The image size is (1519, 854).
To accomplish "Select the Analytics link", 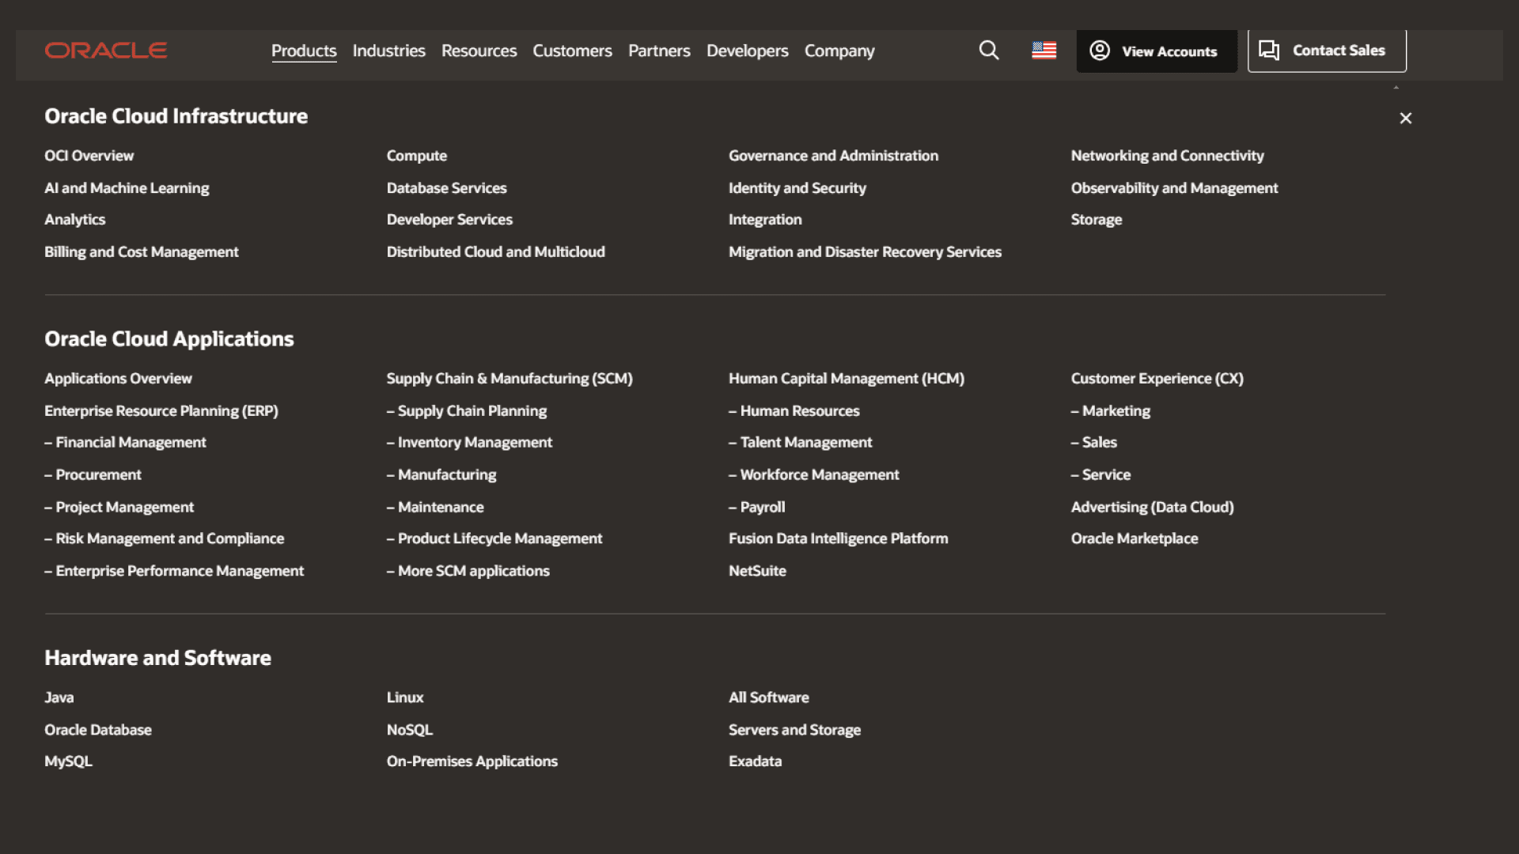I will (75, 220).
